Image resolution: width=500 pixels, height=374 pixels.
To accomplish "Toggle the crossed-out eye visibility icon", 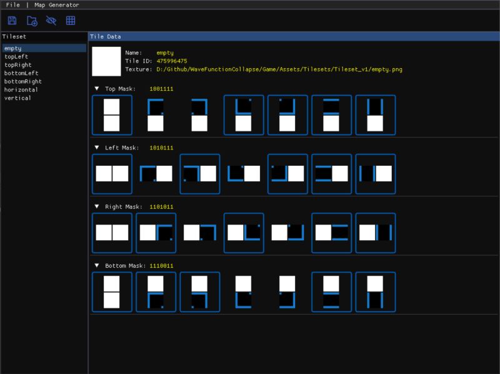I will (x=51, y=21).
